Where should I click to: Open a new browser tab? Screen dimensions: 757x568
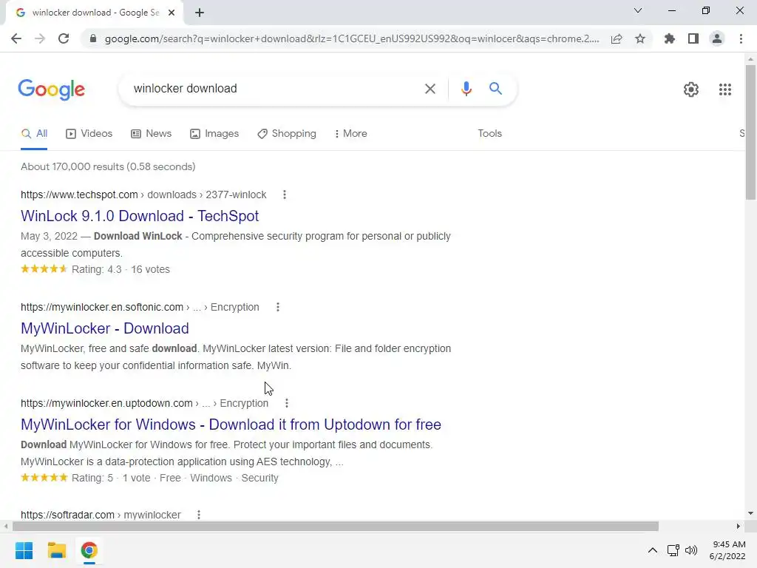(x=200, y=13)
